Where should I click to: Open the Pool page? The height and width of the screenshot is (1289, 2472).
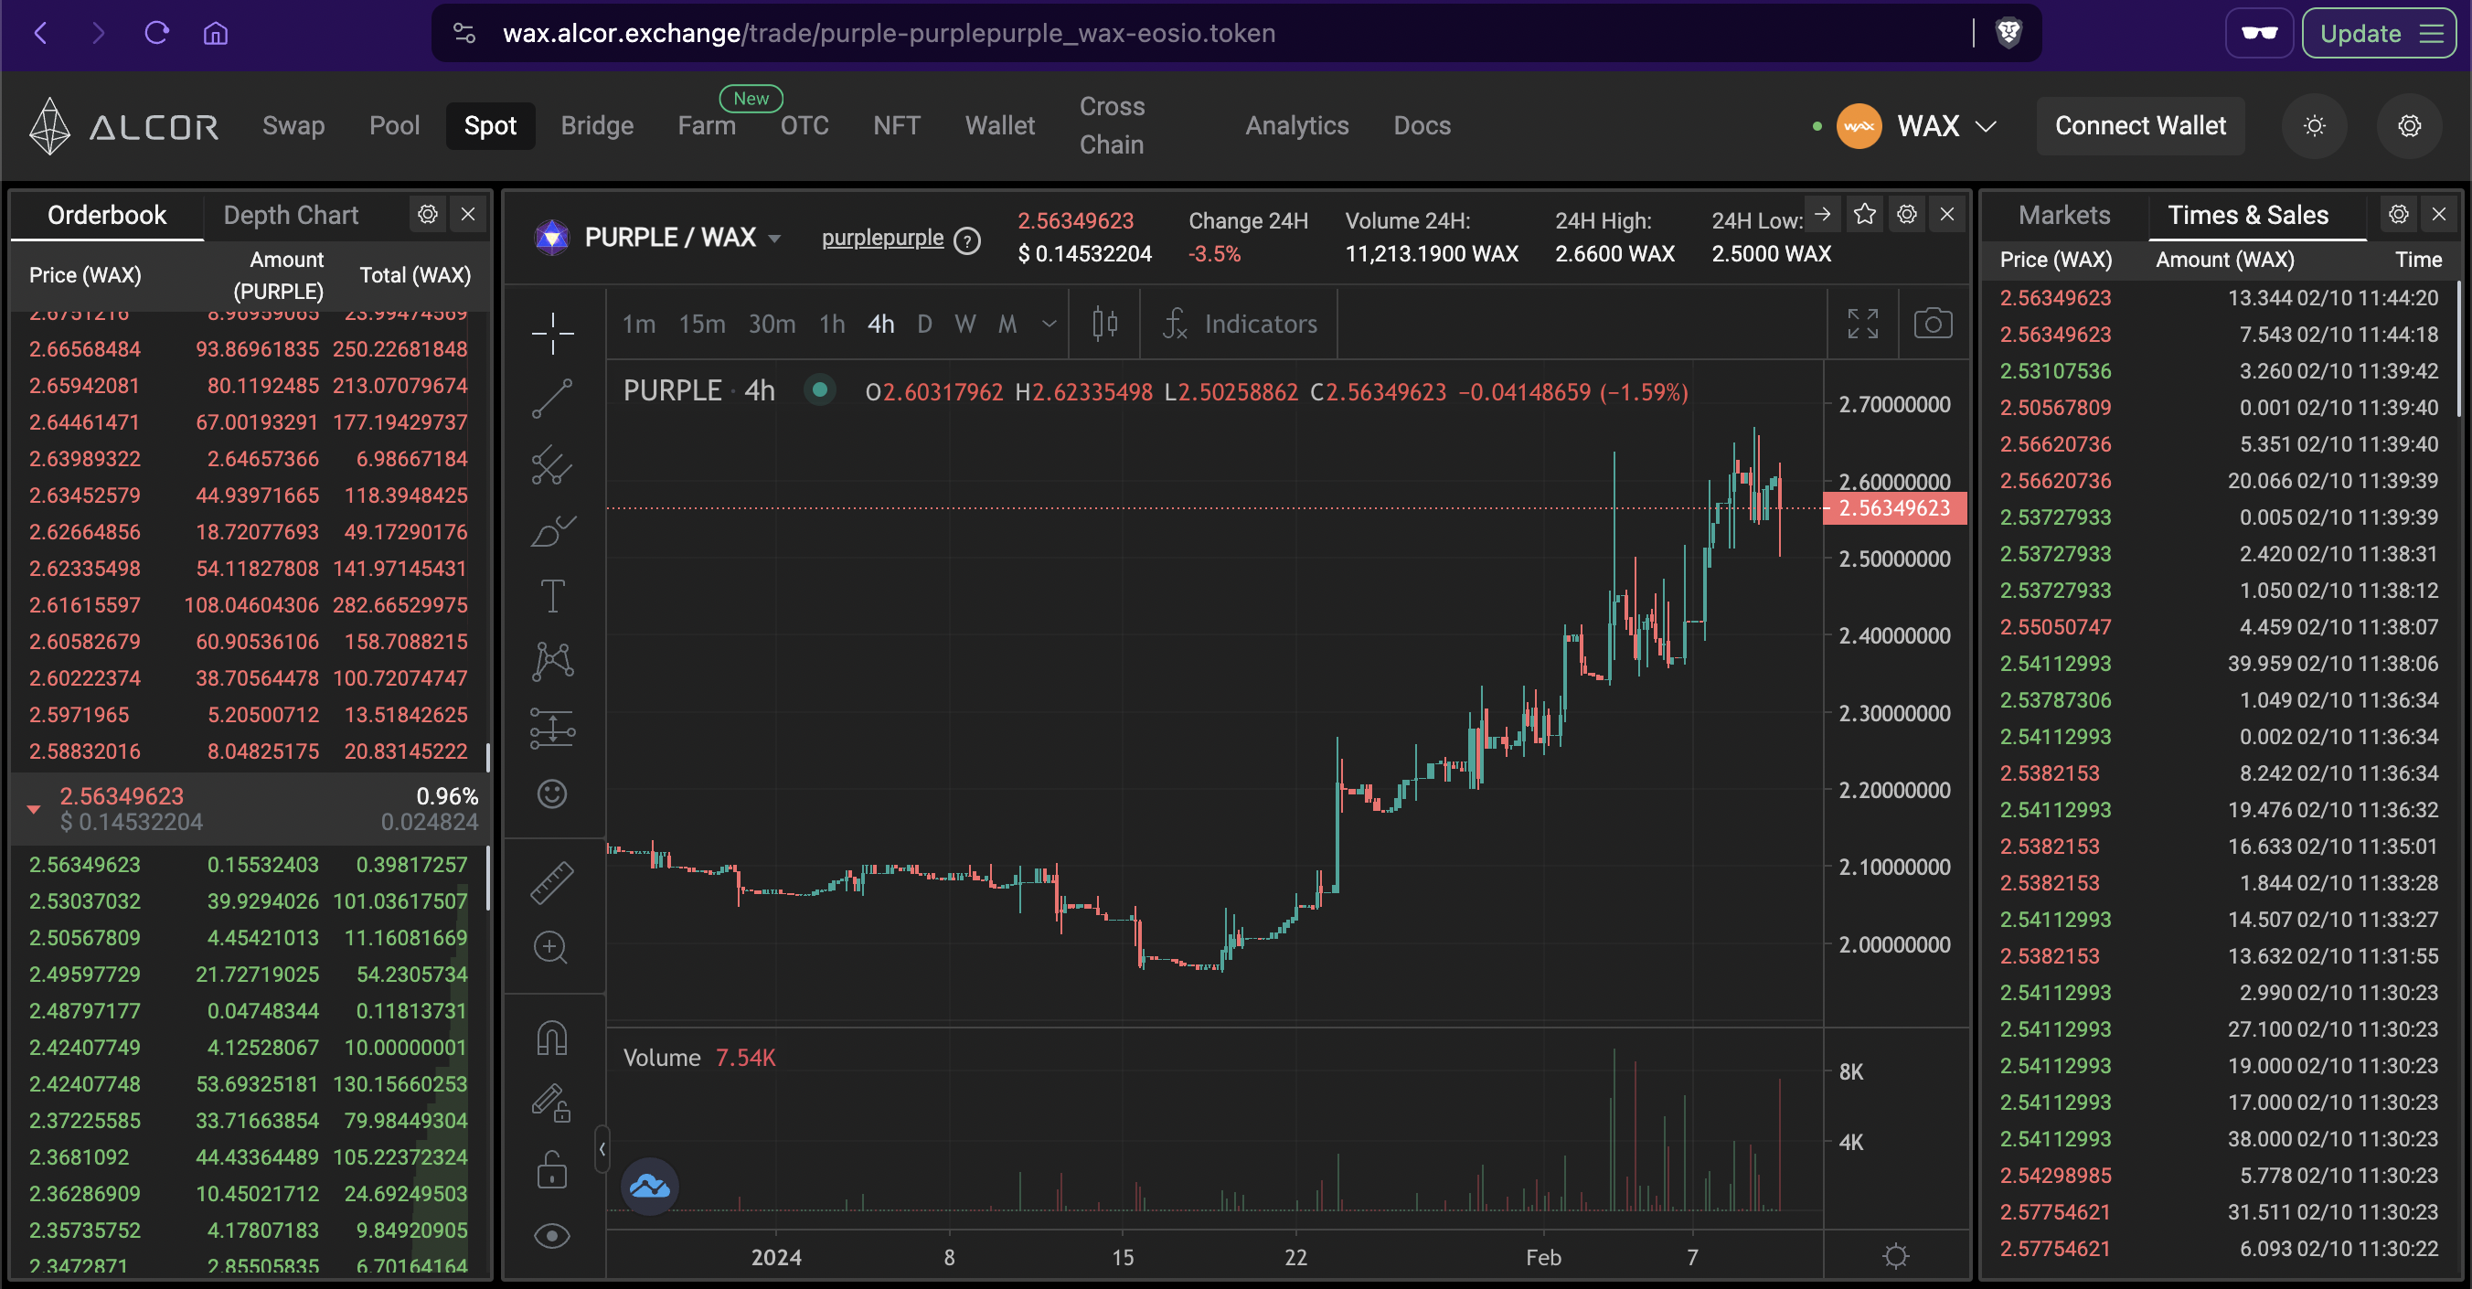(x=394, y=126)
